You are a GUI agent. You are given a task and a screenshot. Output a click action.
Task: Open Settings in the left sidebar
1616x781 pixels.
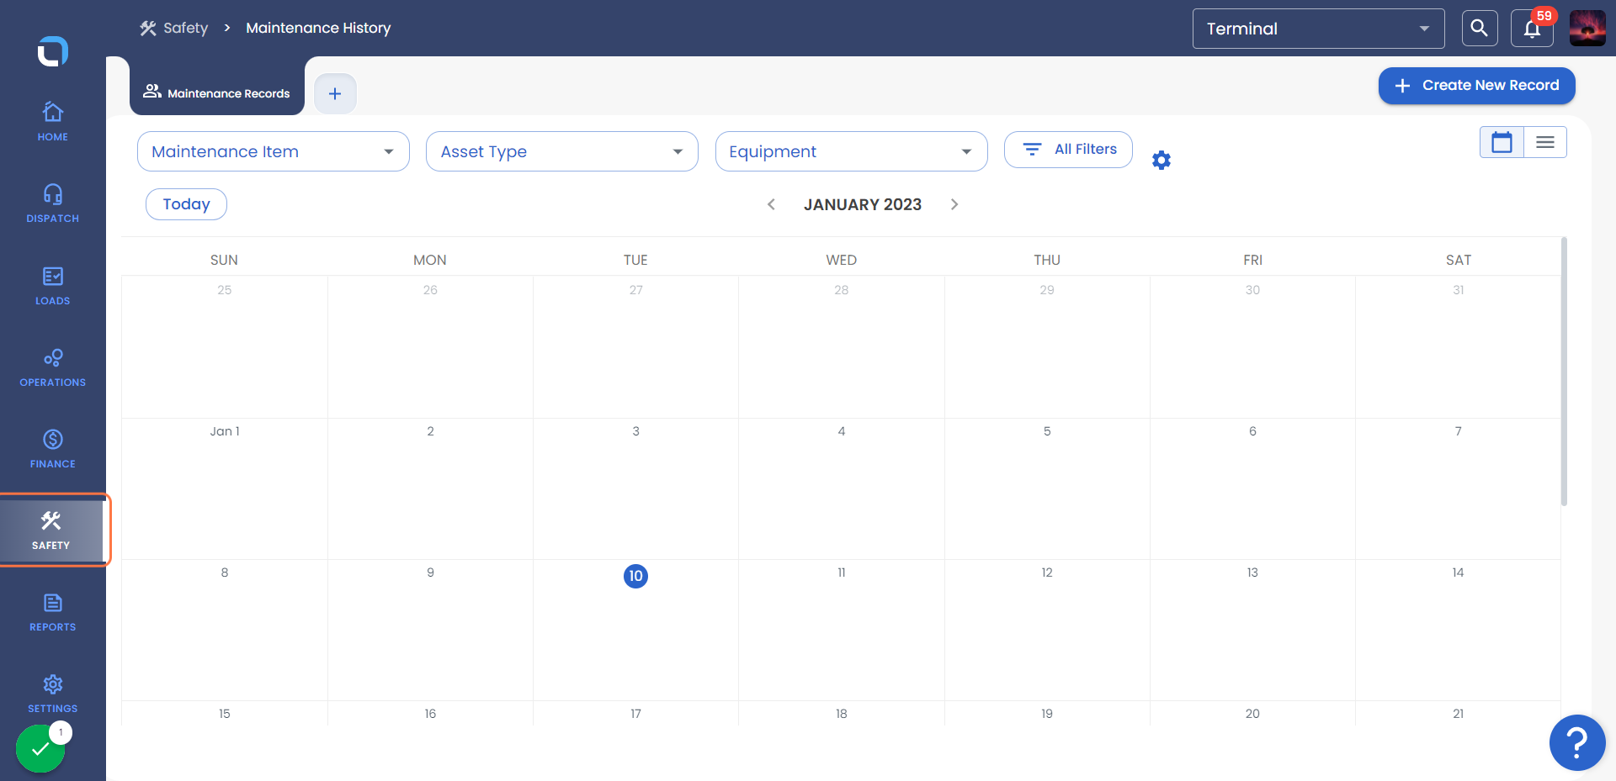(x=52, y=694)
